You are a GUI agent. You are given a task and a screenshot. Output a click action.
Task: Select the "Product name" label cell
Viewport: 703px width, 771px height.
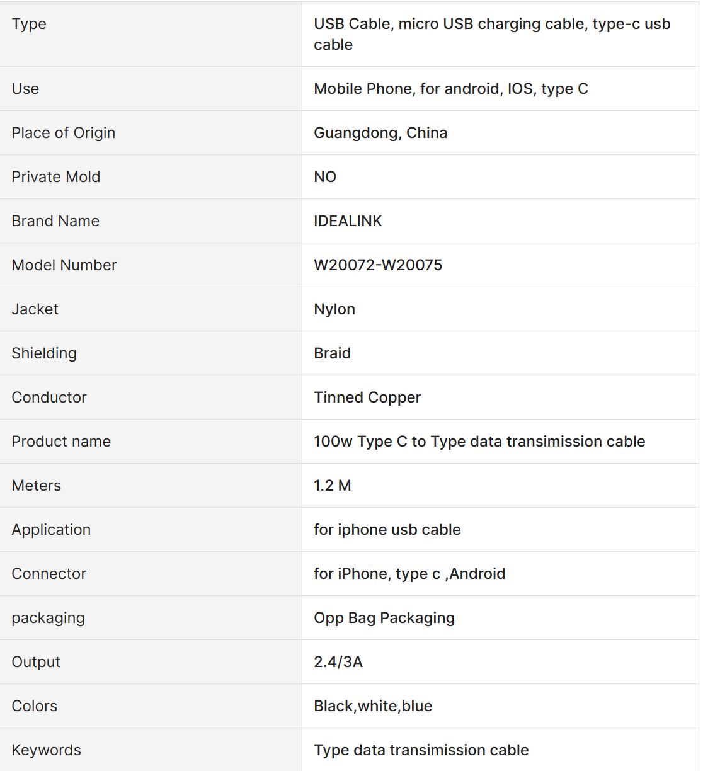point(61,442)
